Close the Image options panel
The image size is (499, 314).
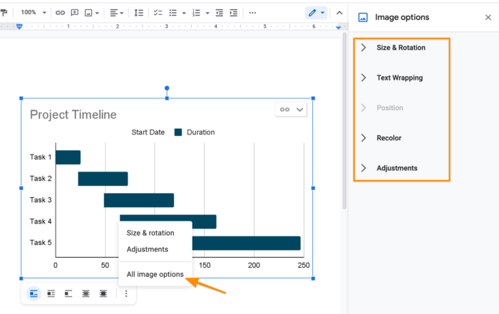[488, 18]
